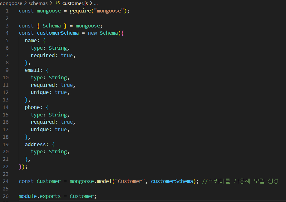Click the 'phone' property on line 14
286x202 pixels.
[x=32, y=107]
